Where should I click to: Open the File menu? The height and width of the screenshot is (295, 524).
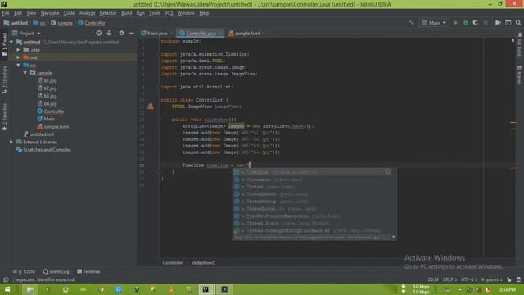click(6, 13)
